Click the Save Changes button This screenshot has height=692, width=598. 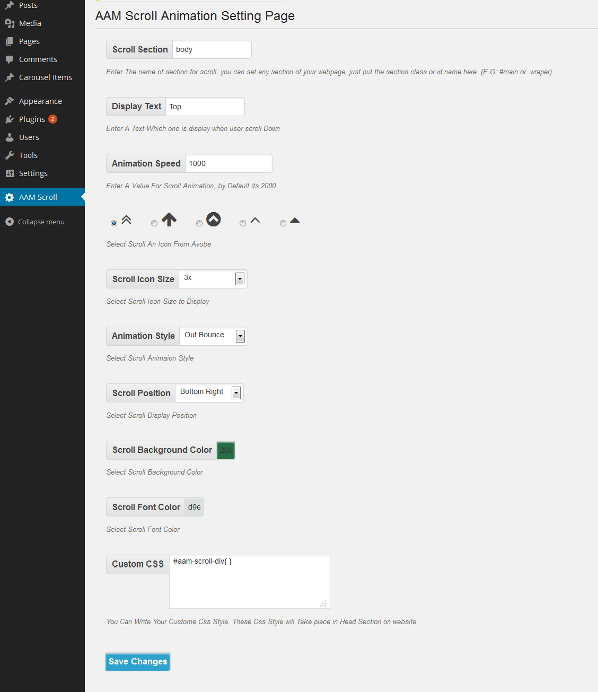[138, 662]
